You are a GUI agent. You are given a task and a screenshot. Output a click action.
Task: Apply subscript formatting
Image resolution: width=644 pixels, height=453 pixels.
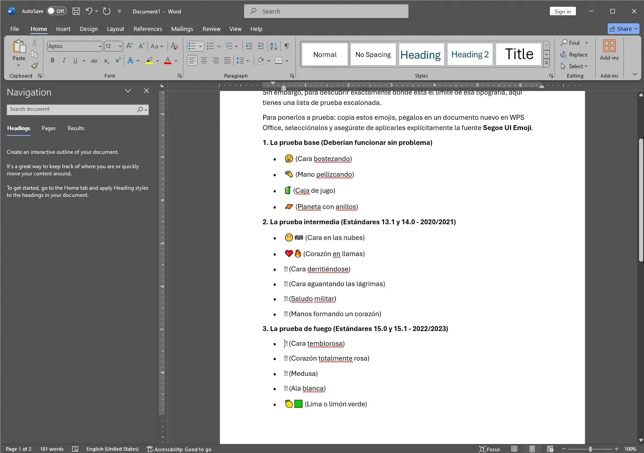(x=106, y=61)
